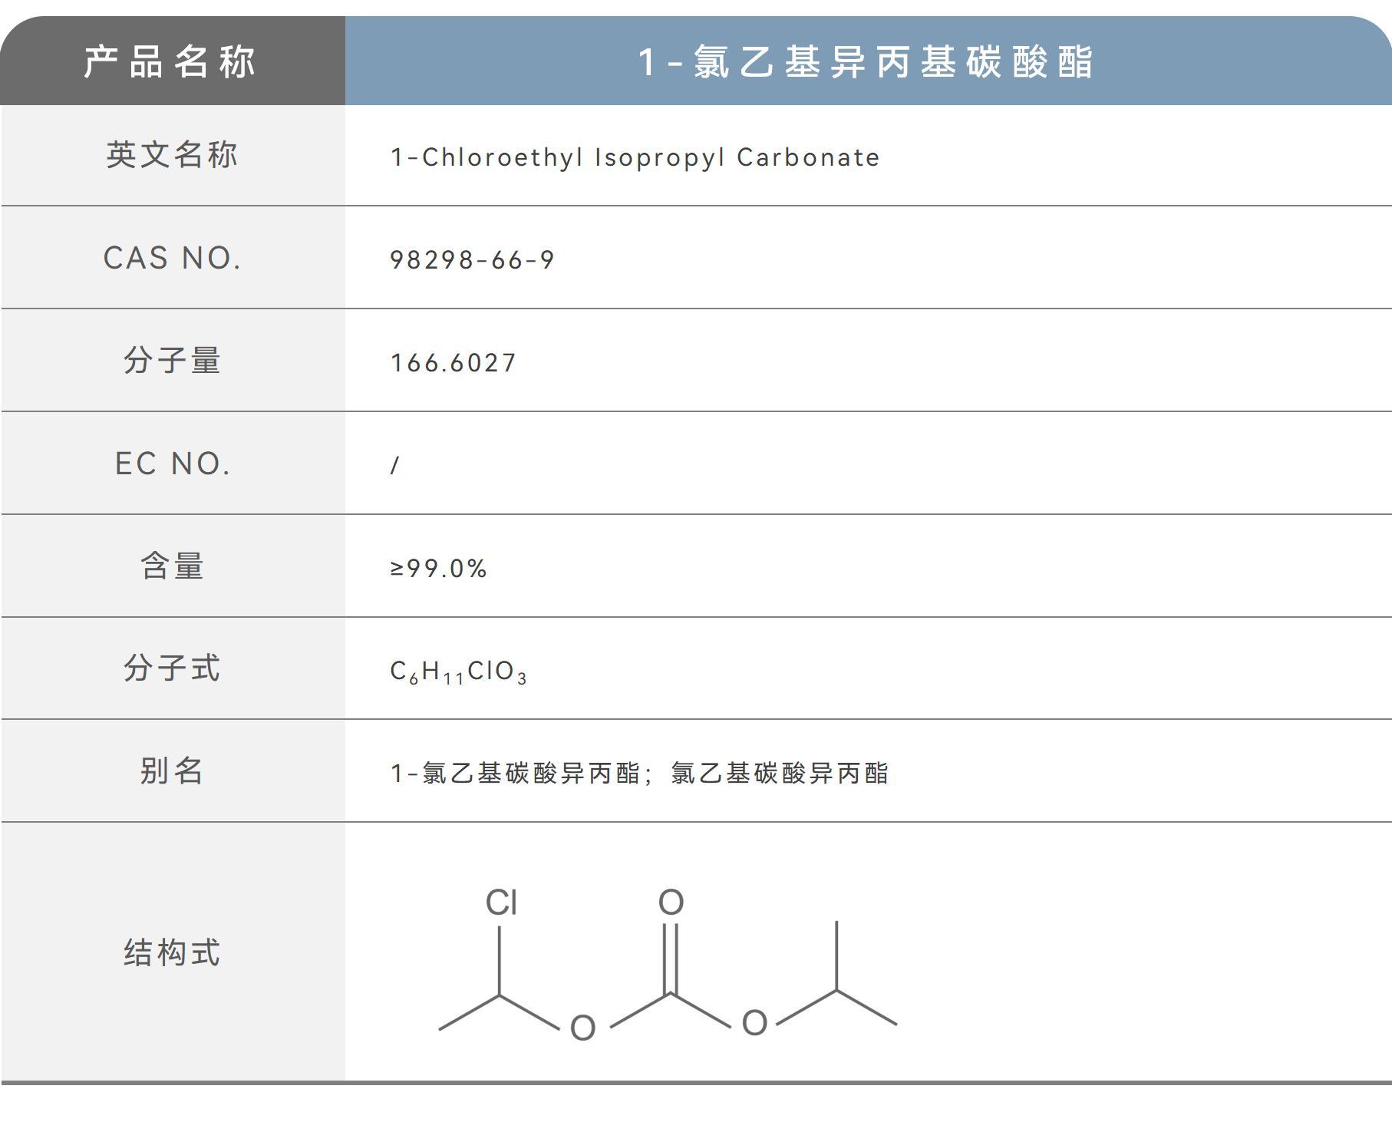
Task: Click the 产品名称 header cell
Action: 170,61
